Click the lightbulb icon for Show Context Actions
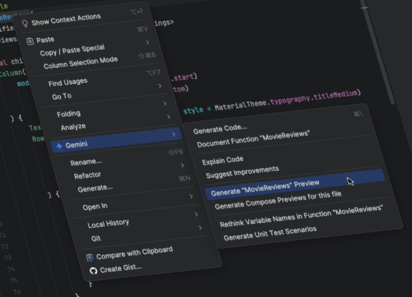 pyautogui.click(x=25, y=23)
